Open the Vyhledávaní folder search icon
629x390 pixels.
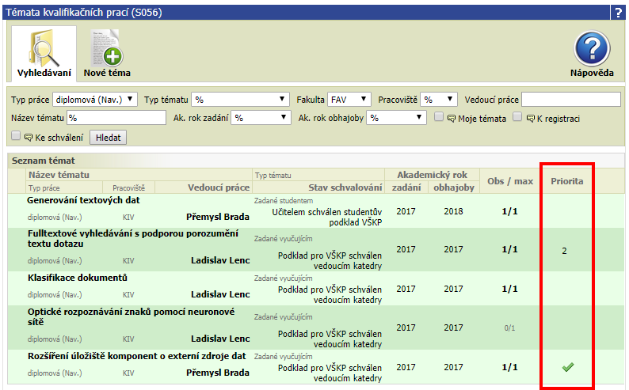(44, 47)
